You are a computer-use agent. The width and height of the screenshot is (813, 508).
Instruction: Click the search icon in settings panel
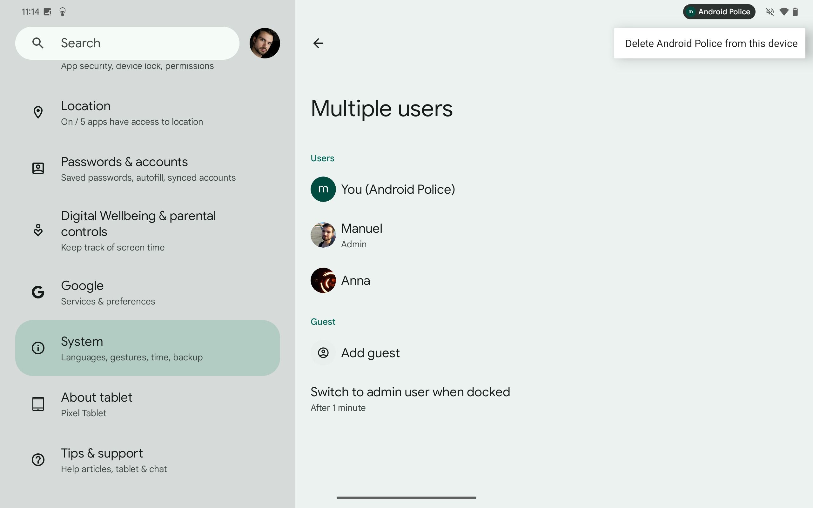click(37, 43)
